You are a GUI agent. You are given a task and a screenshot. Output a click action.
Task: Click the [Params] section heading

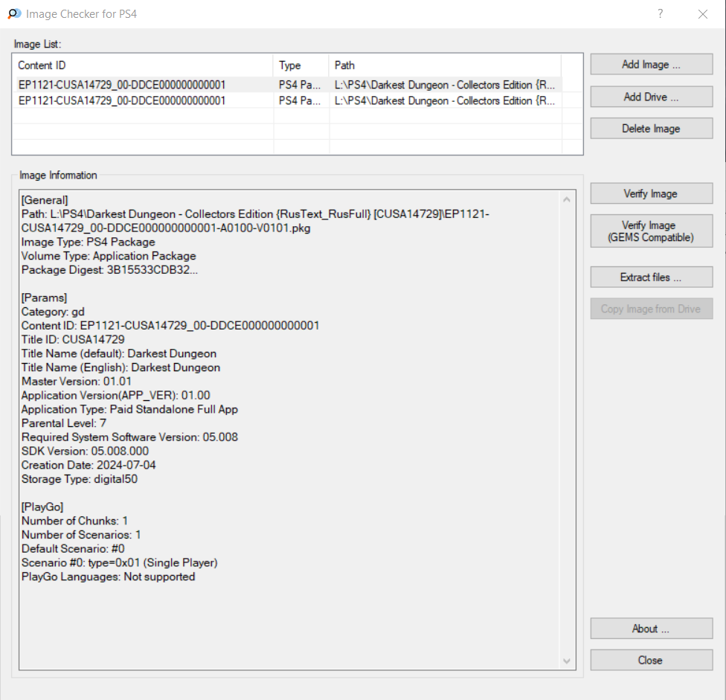click(44, 298)
